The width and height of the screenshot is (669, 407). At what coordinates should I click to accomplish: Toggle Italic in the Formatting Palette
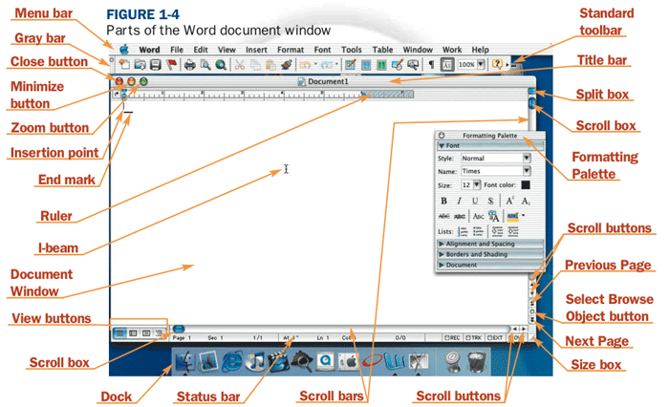(459, 201)
